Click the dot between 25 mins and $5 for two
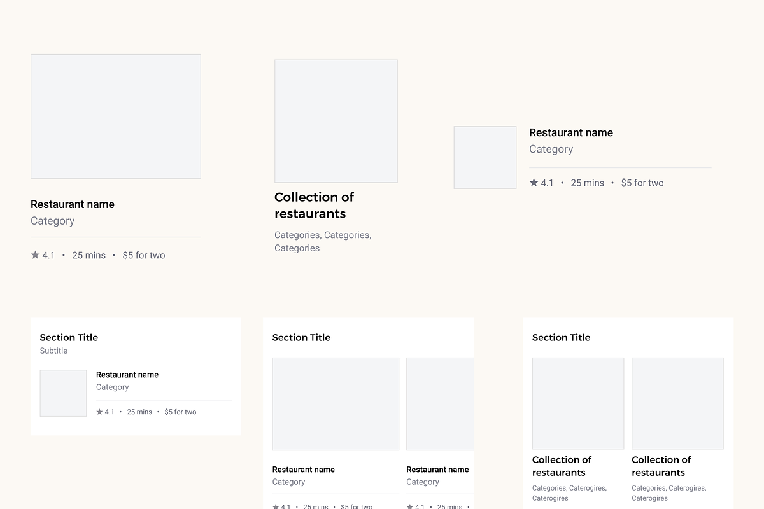 tap(113, 254)
